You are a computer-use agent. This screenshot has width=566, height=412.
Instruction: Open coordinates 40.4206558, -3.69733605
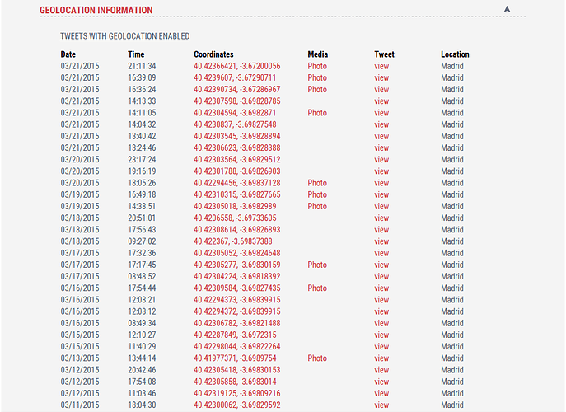click(235, 218)
